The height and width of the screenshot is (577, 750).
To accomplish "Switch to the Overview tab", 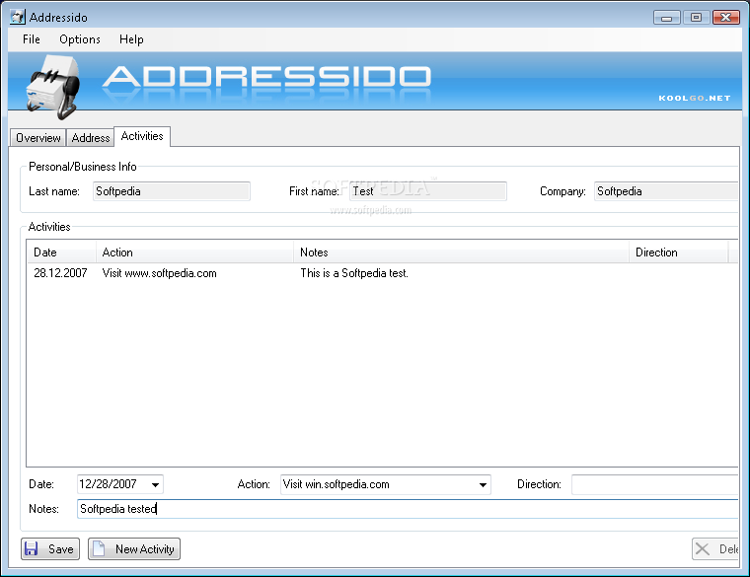I will click(x=38, y=138).
